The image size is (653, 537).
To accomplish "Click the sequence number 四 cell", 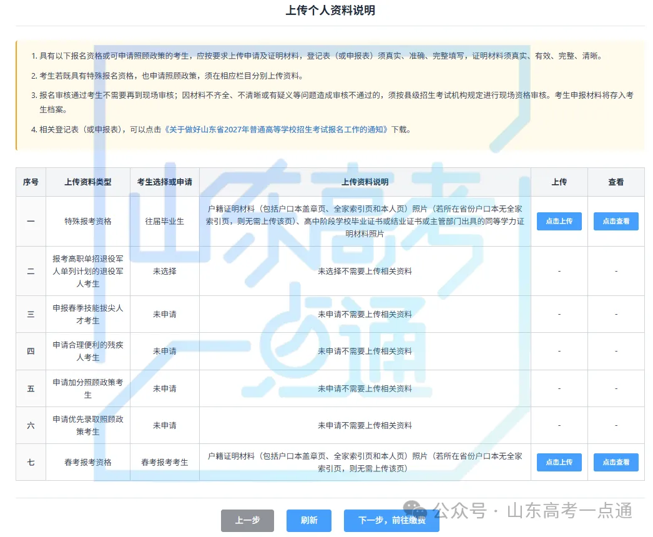I will pyautogui.click(x=31, y=351).
